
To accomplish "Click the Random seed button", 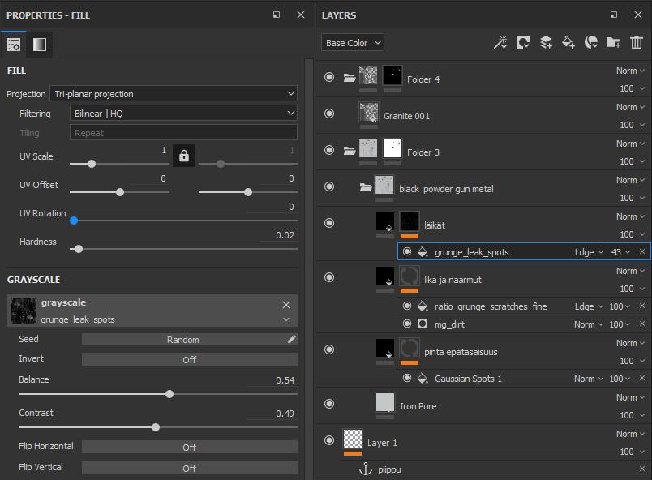I will [x=183, y=339].
